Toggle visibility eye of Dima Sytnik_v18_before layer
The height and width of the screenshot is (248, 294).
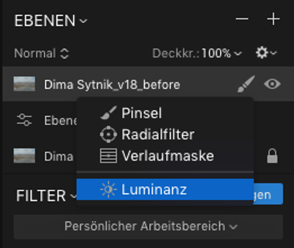coord(272,84)
